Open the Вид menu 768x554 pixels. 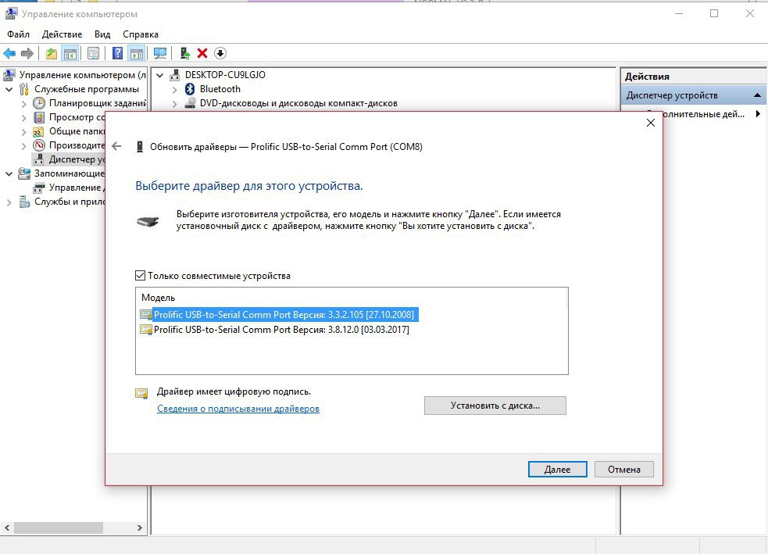pos(102,34)
